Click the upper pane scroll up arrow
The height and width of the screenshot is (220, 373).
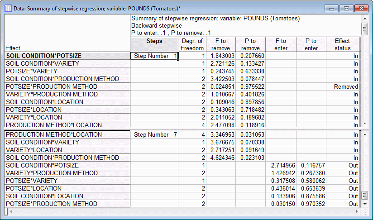coord(365,19)
